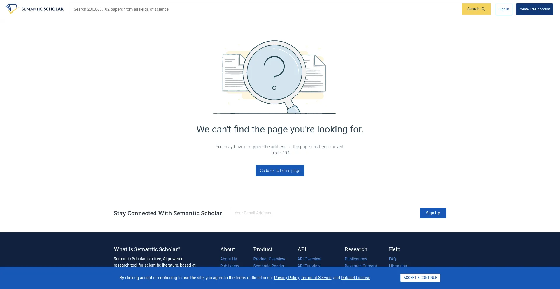Go back to home page

280,171
